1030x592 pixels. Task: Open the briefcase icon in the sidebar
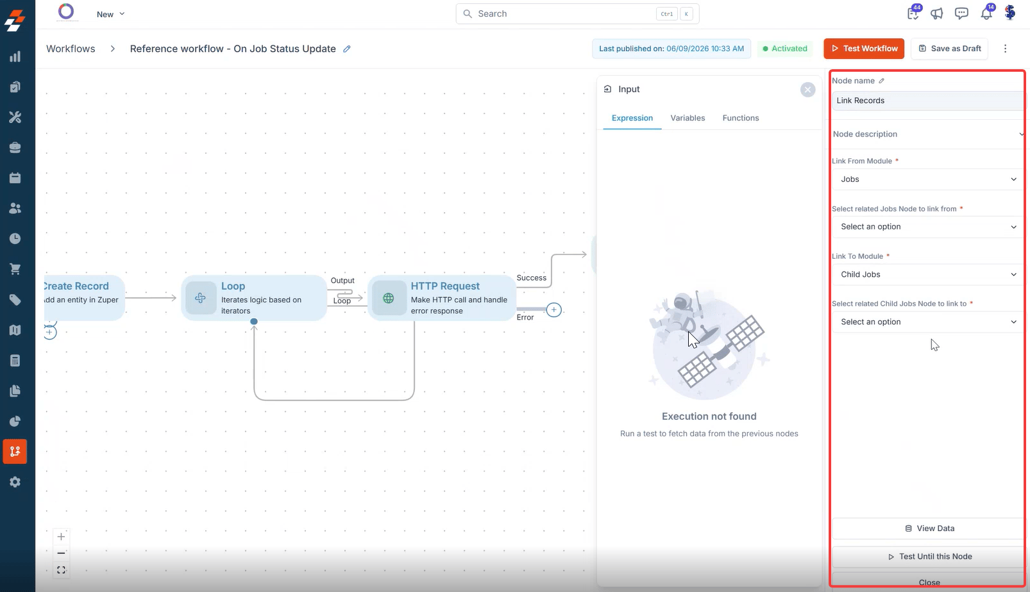[15, 147]
